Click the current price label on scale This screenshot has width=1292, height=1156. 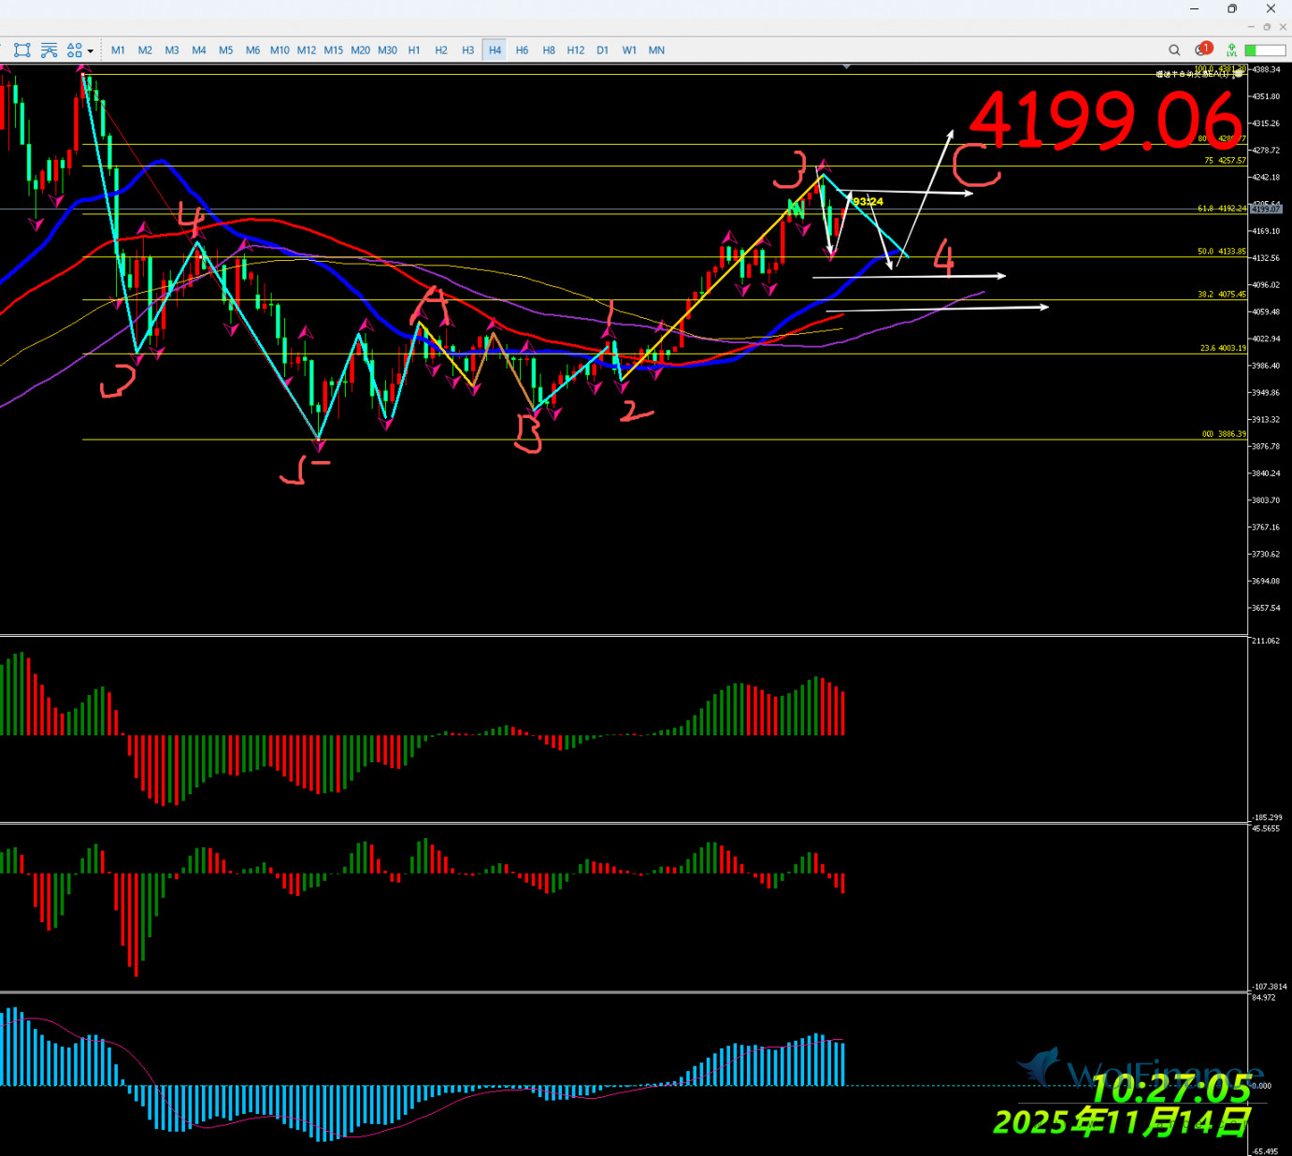[x=1267, y=210]
